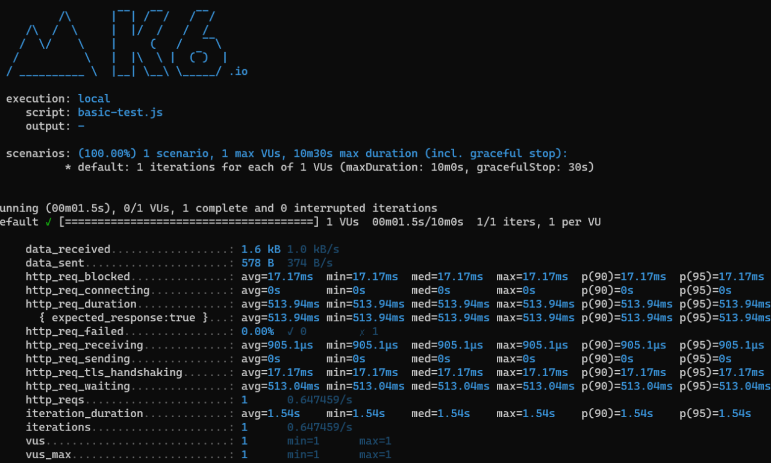Click the http_req_waiting metric label

(78, 386)
